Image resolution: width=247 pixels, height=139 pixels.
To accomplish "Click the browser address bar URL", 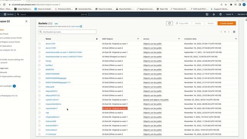I will (x=36, y=5).
